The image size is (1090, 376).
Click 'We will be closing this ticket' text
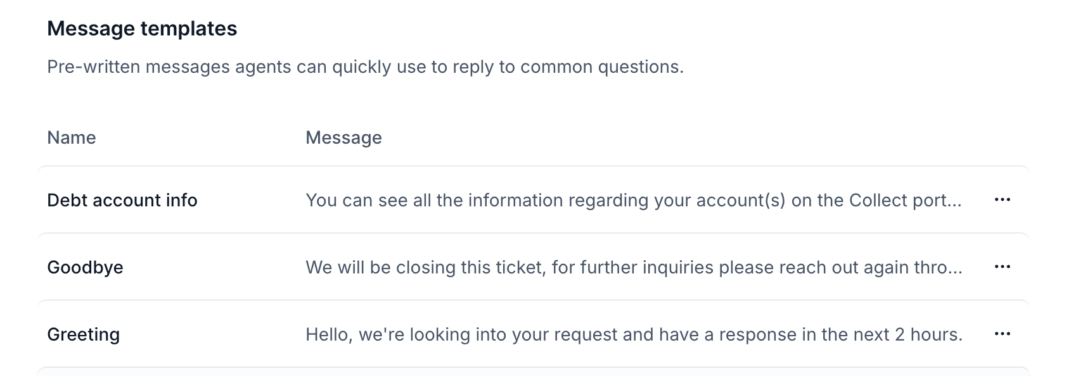tap(425, 267)
